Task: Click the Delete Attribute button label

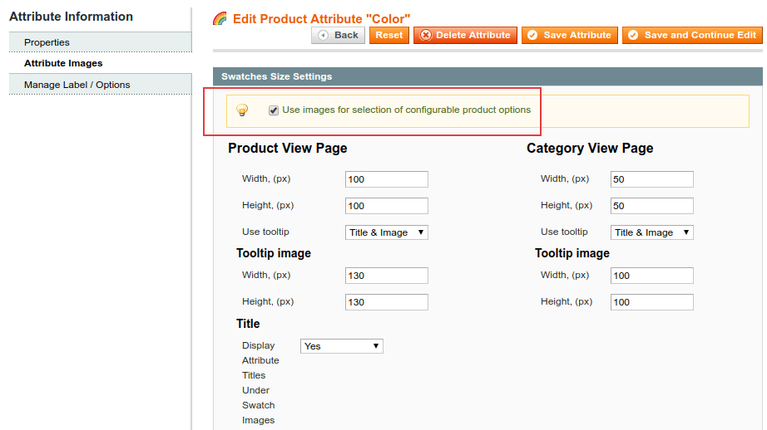Action: click(x=473, y=35)
